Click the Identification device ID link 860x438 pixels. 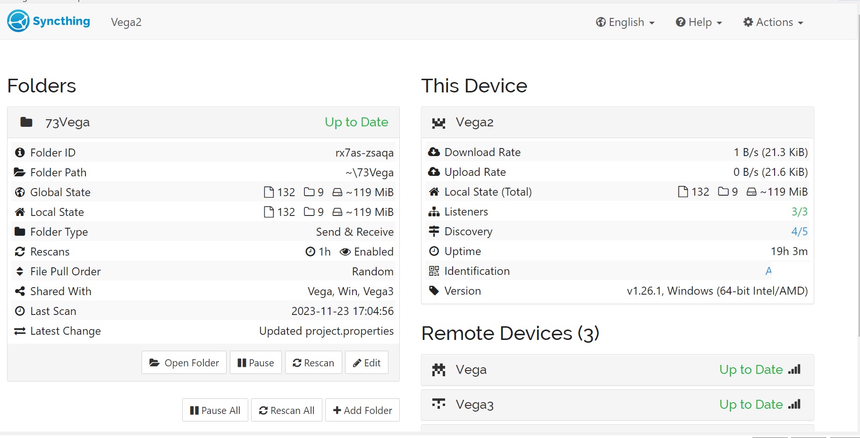768,271
